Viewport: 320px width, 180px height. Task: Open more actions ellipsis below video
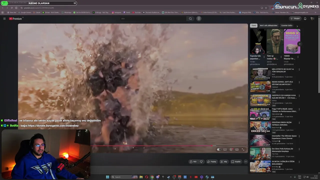[245, 162]
